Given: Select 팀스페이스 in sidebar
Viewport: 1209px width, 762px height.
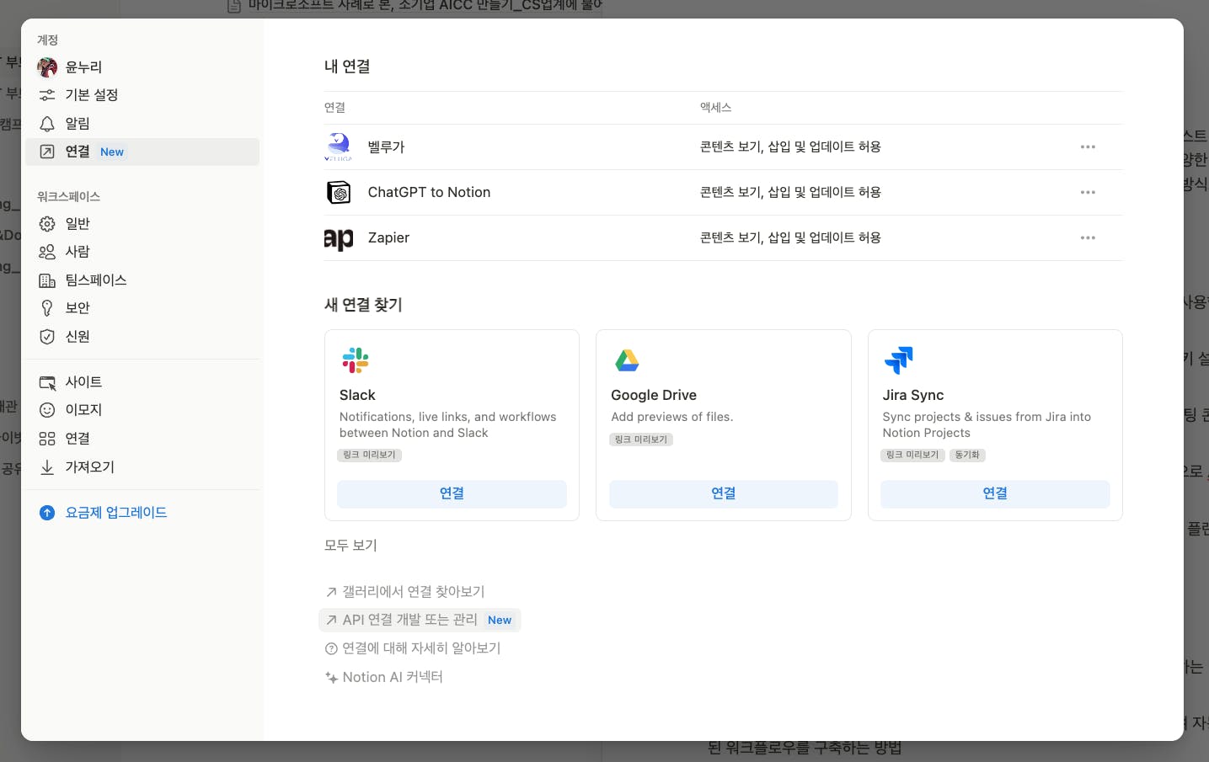Looking at the screenshot, I should [x=142, y=280].
